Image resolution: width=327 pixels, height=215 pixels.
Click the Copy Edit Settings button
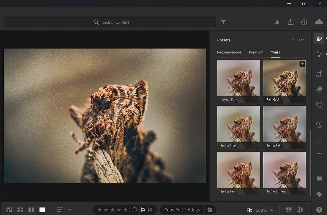[182, 210]
